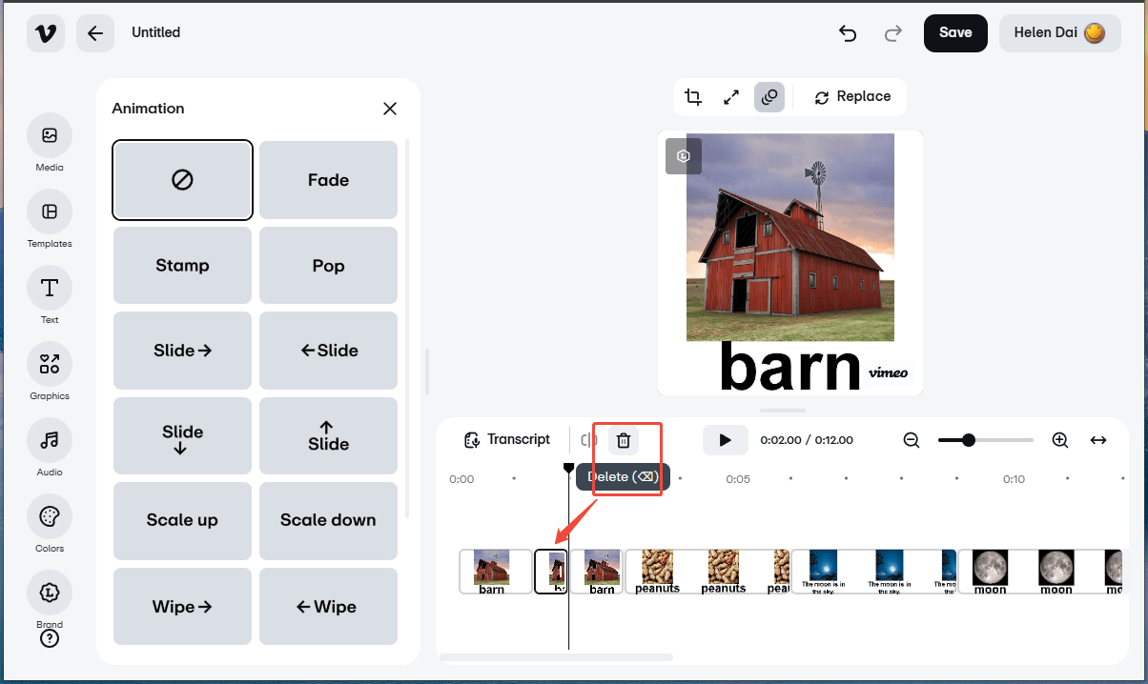Fit timeline to width icon

[1098, 440]
